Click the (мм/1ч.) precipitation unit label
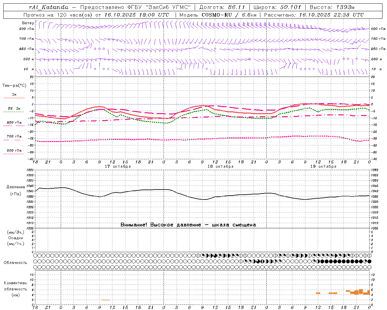 tap(16, 244)
